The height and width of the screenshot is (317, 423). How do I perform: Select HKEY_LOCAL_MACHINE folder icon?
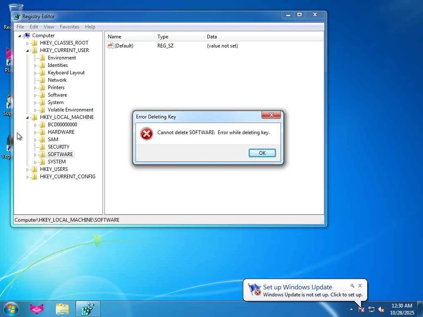(34, 117)
